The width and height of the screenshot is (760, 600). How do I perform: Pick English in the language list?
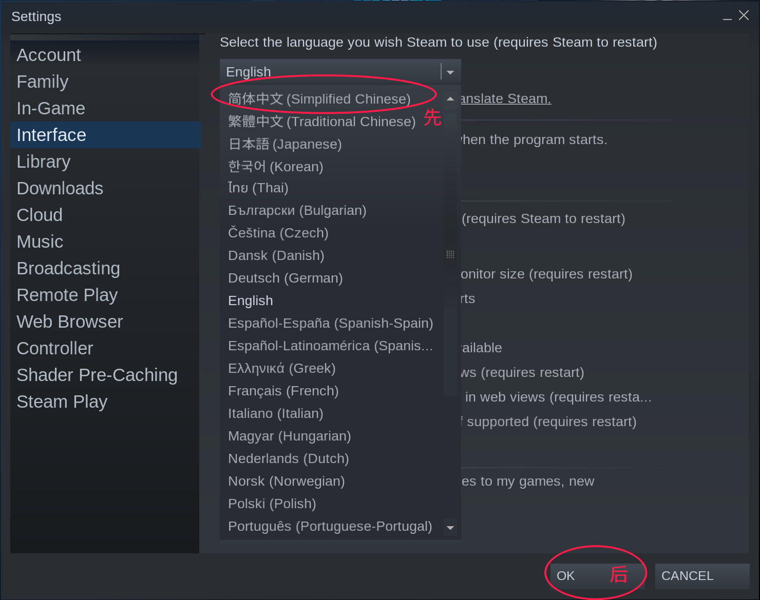coord(250,301)
